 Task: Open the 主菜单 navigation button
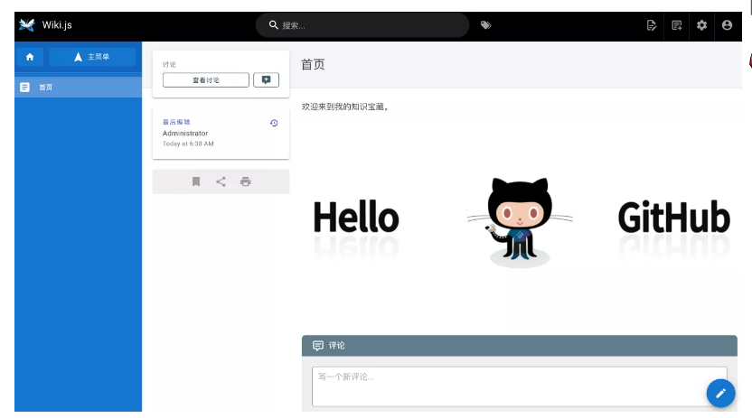pyautogui.click(x=92, y=57)
